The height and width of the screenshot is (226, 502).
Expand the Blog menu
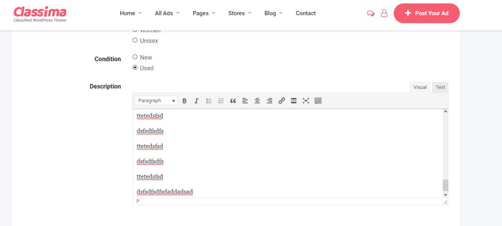pos(273,13)
